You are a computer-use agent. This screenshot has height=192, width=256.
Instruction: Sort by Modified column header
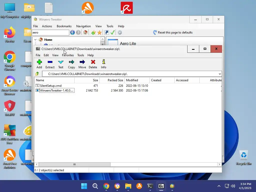pos(137,80)
